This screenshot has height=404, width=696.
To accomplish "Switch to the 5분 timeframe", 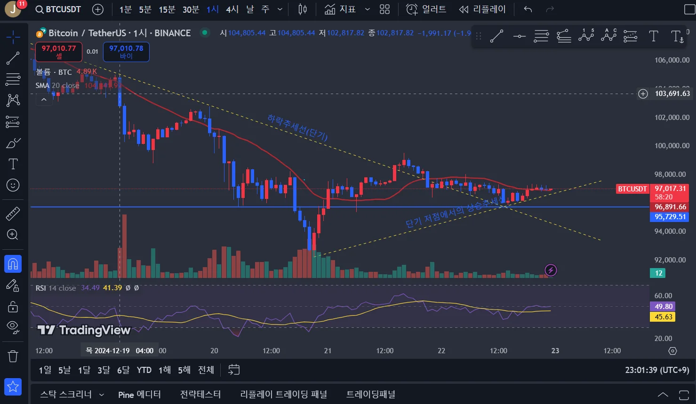I will click(145, 9).
